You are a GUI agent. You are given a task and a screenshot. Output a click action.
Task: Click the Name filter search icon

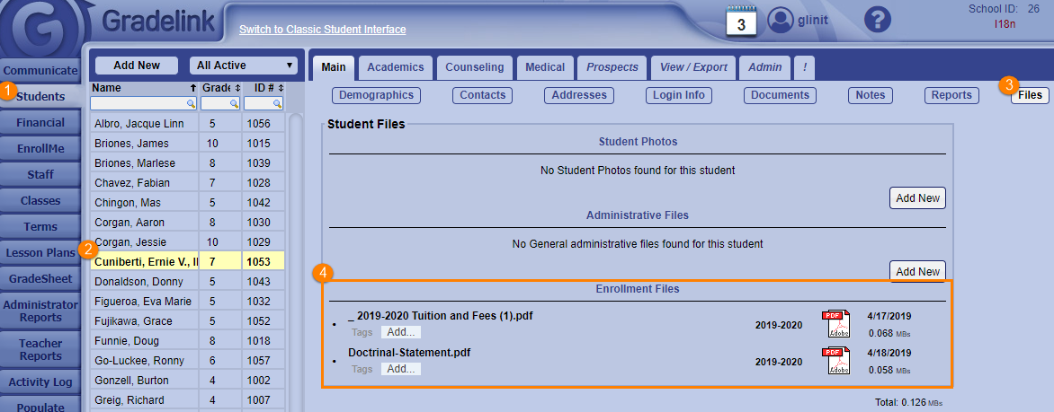[190, 104]
